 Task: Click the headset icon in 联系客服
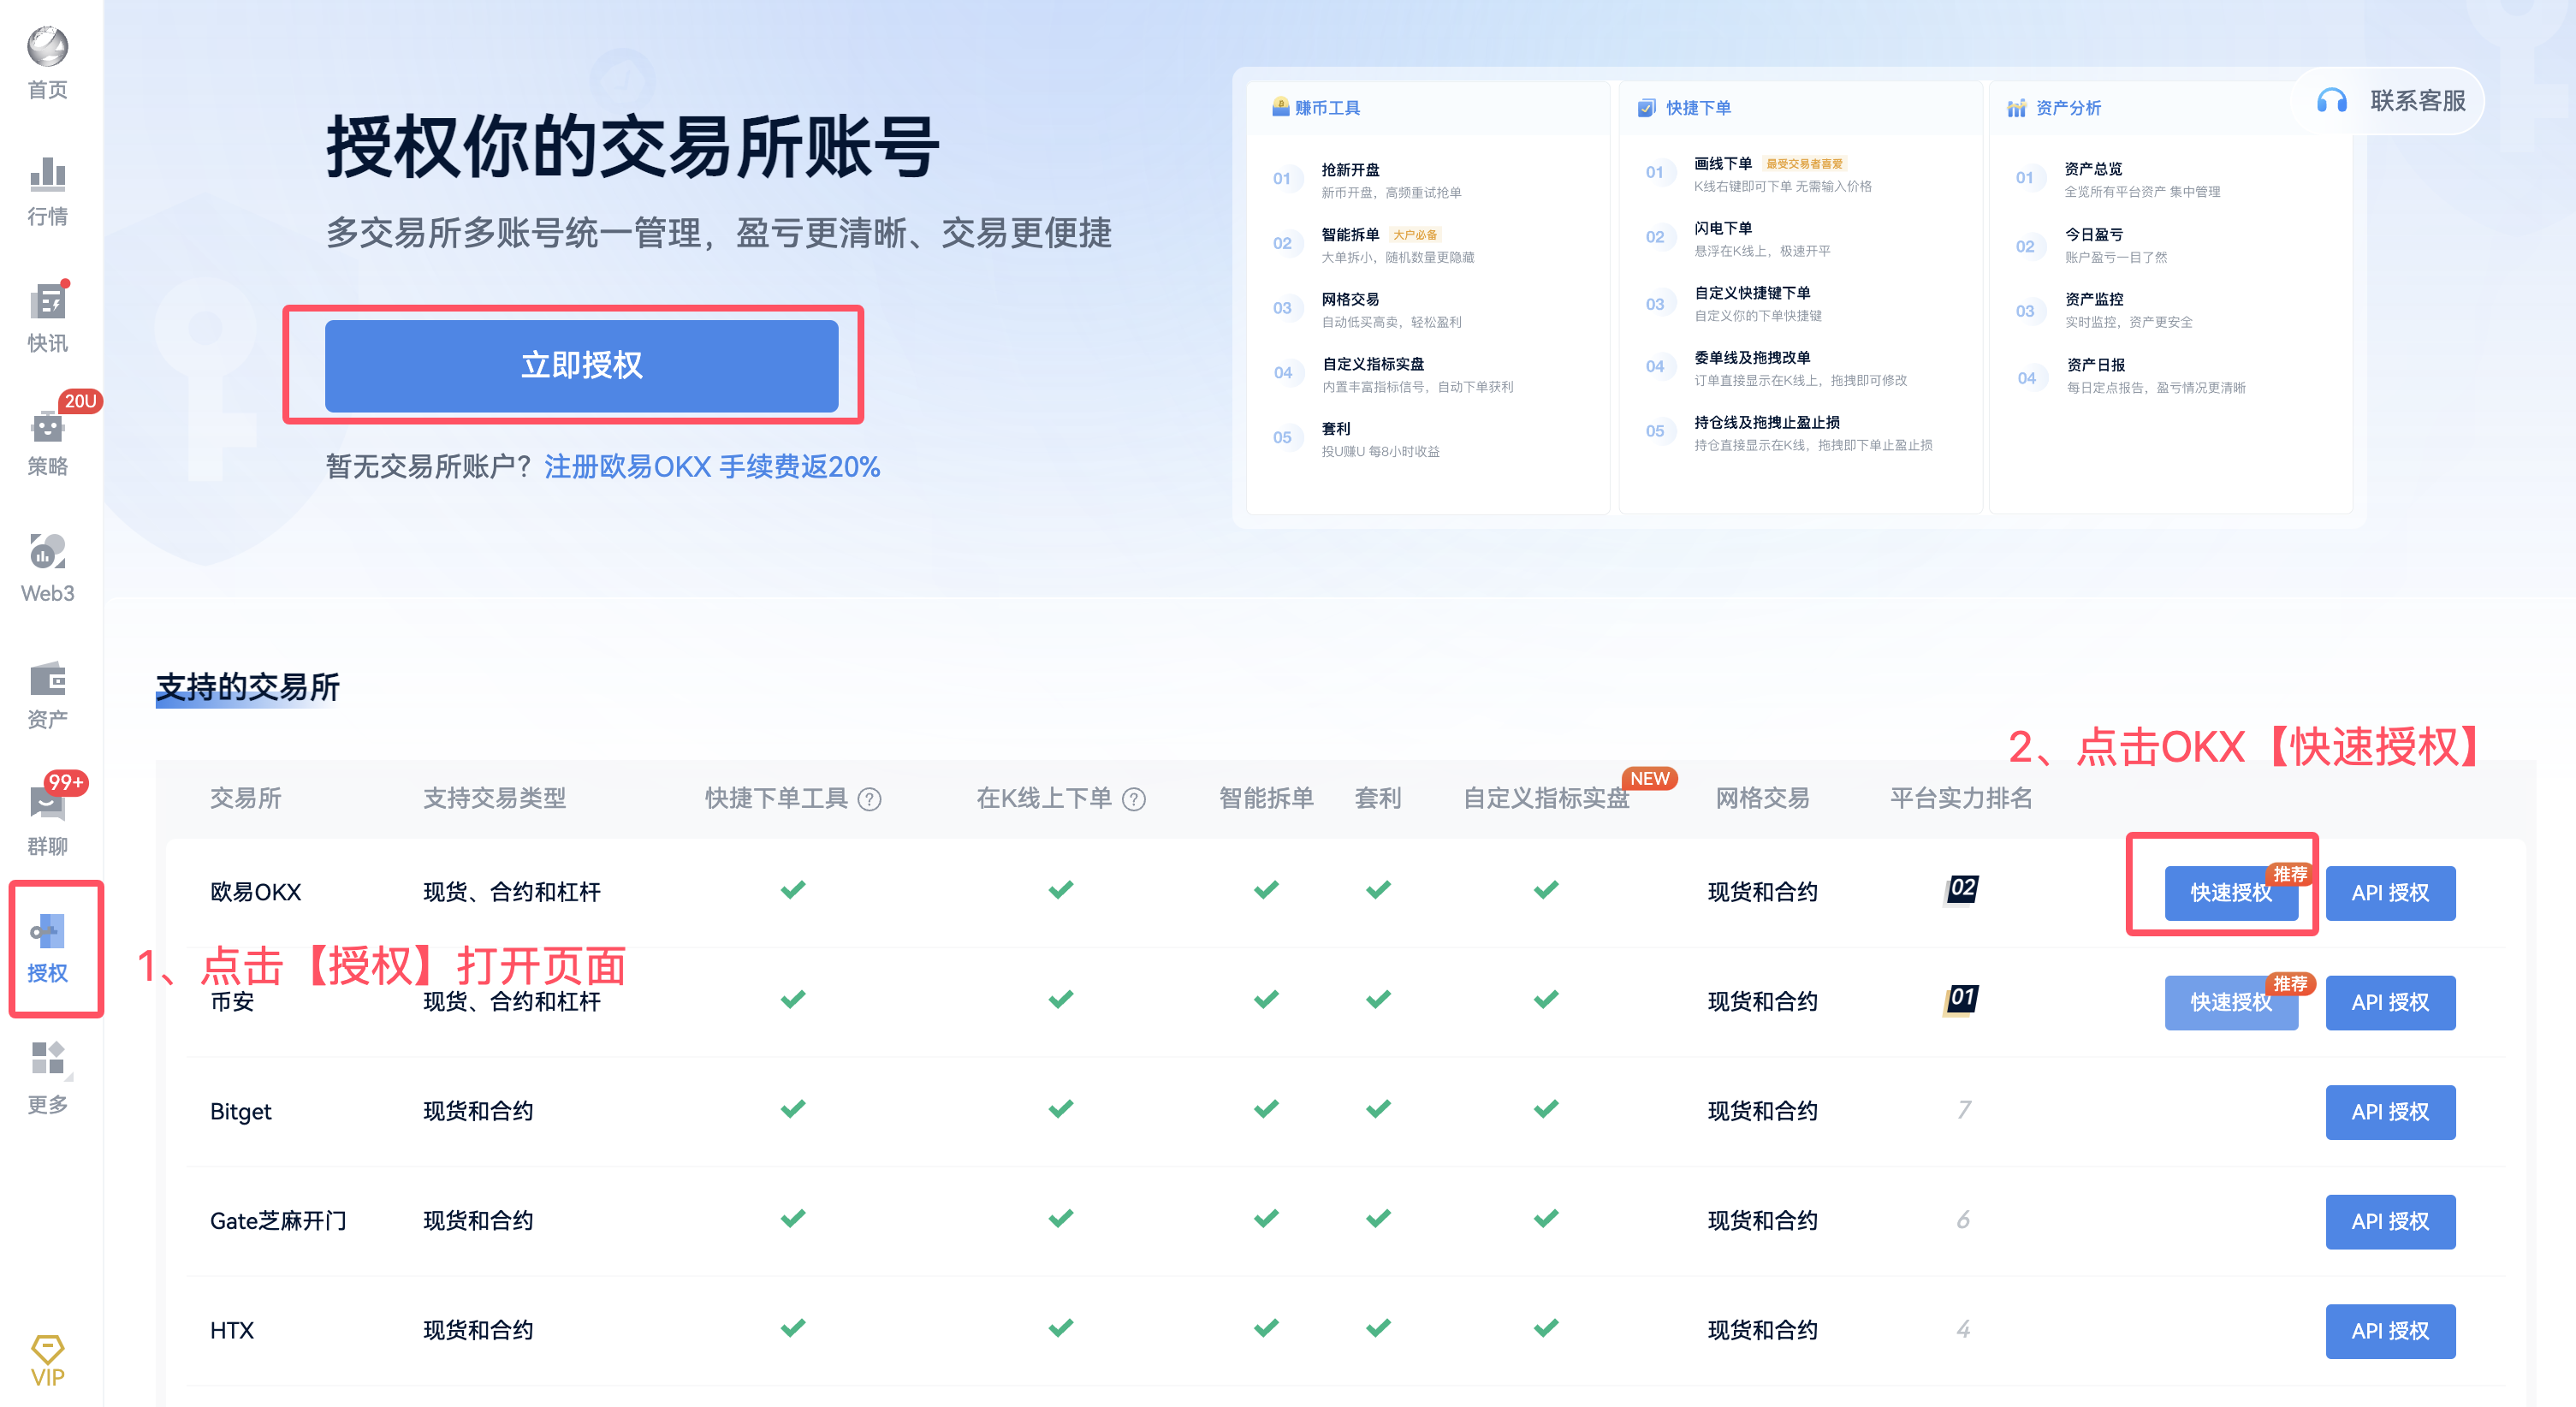pos(2331,101)
